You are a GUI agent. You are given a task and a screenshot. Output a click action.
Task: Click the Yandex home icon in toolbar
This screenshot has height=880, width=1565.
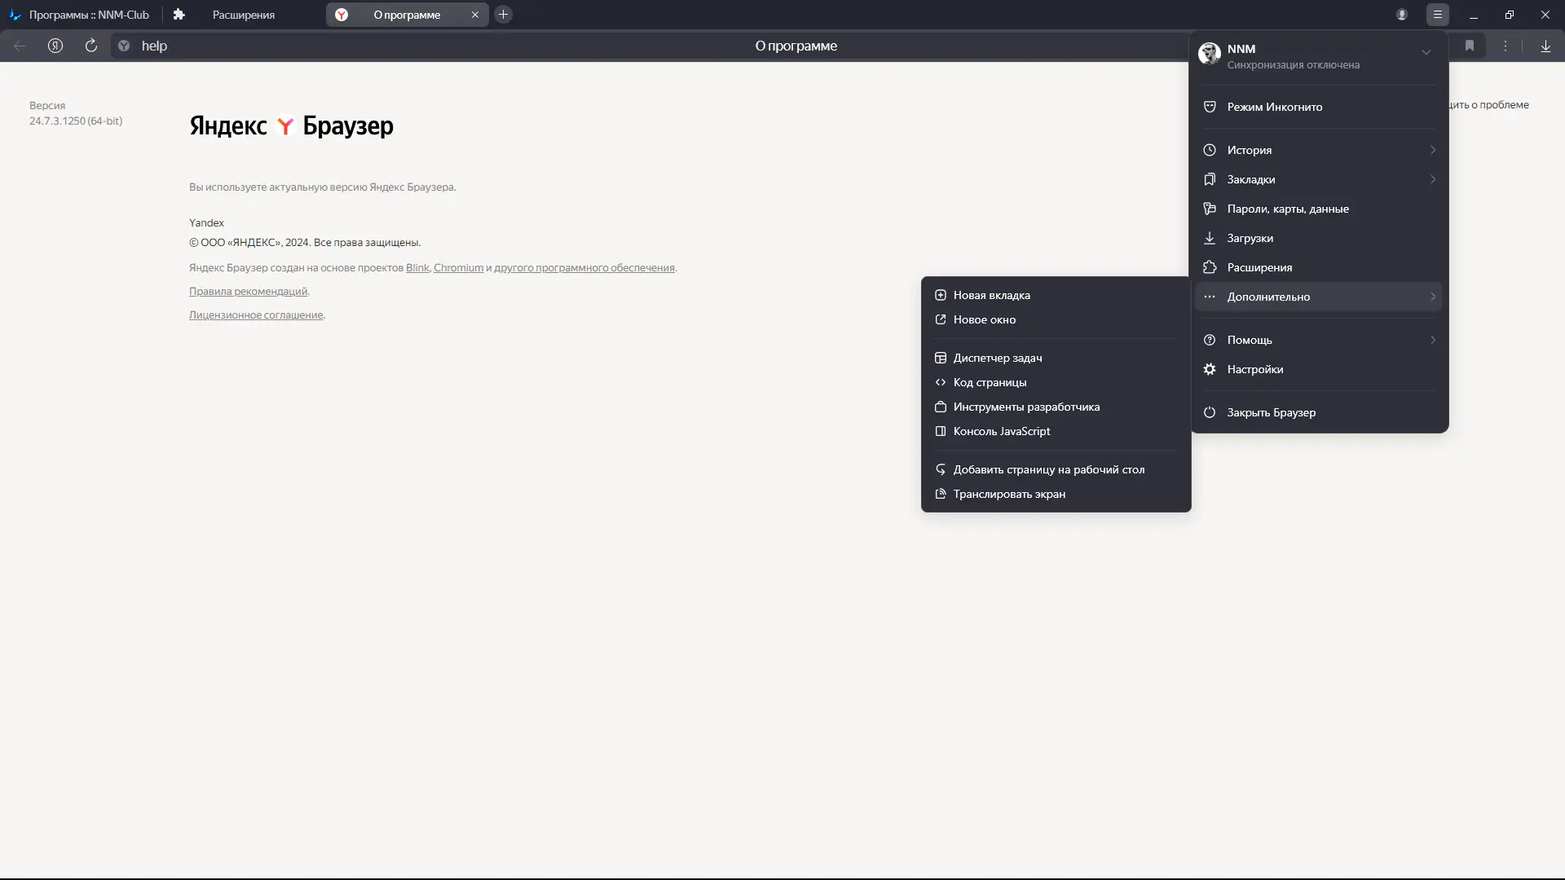(x=55, y=46)
